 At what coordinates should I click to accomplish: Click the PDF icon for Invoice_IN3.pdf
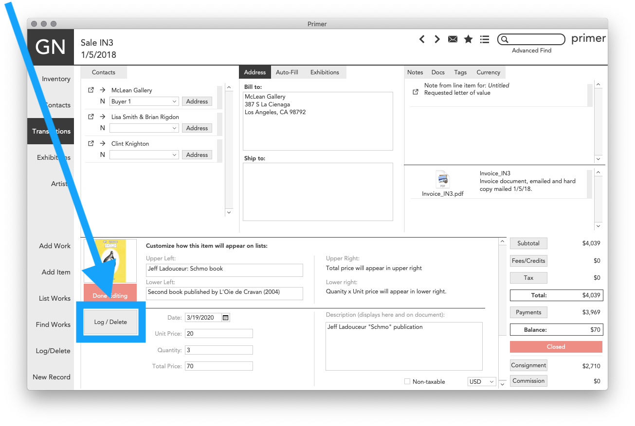click(x=442, y=180)
